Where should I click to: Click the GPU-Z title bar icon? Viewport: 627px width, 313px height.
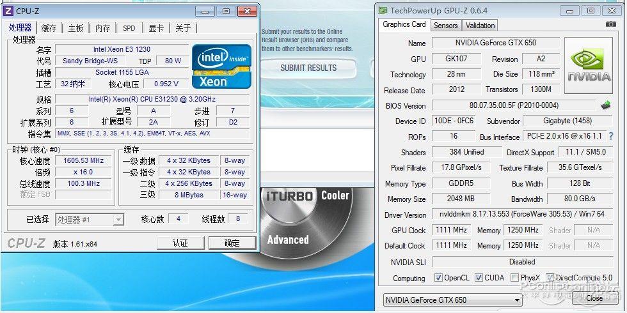click(x=383, y=10)
